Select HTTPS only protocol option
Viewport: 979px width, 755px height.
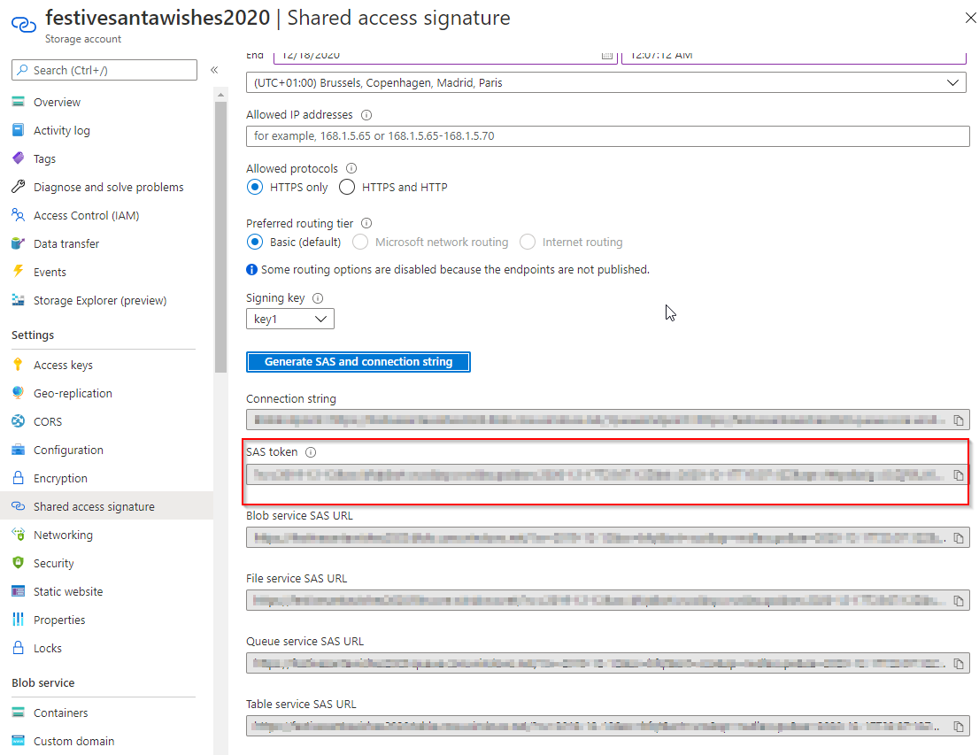pos(255,188)
